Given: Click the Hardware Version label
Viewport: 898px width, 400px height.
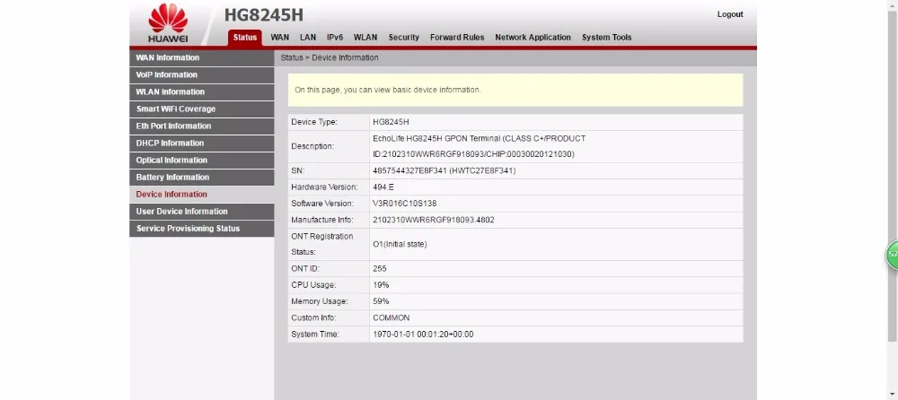Looking at the screenshot, I should click(325, 187).
